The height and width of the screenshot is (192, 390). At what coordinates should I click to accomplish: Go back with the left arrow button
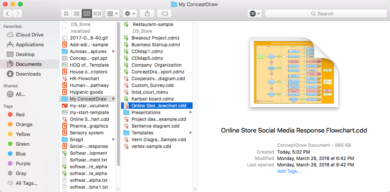pos(8,14)
